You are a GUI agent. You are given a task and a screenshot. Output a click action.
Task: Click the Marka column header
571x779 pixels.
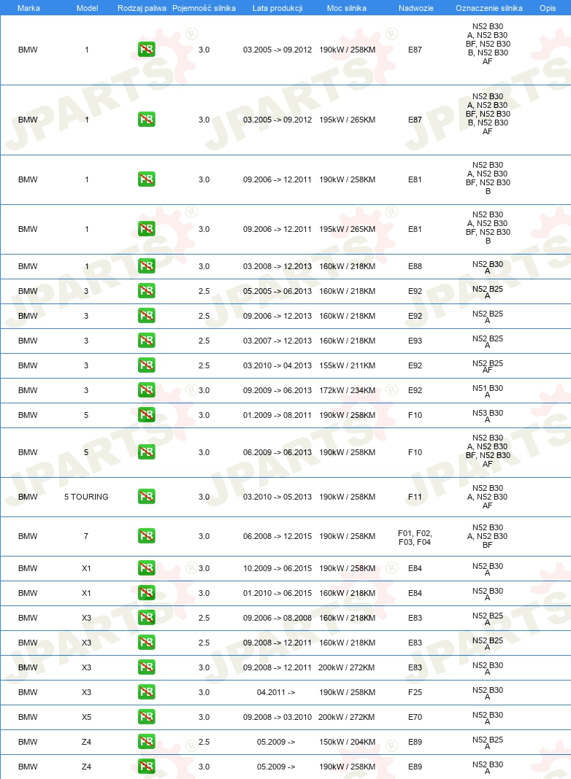tap(28, 8)
